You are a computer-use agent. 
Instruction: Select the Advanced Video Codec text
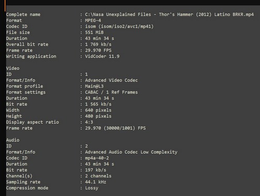(111, 80)
